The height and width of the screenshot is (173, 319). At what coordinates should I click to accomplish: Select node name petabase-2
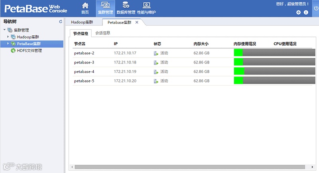point(84,53)
